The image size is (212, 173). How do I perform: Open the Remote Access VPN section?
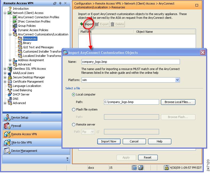pos(32,134)
